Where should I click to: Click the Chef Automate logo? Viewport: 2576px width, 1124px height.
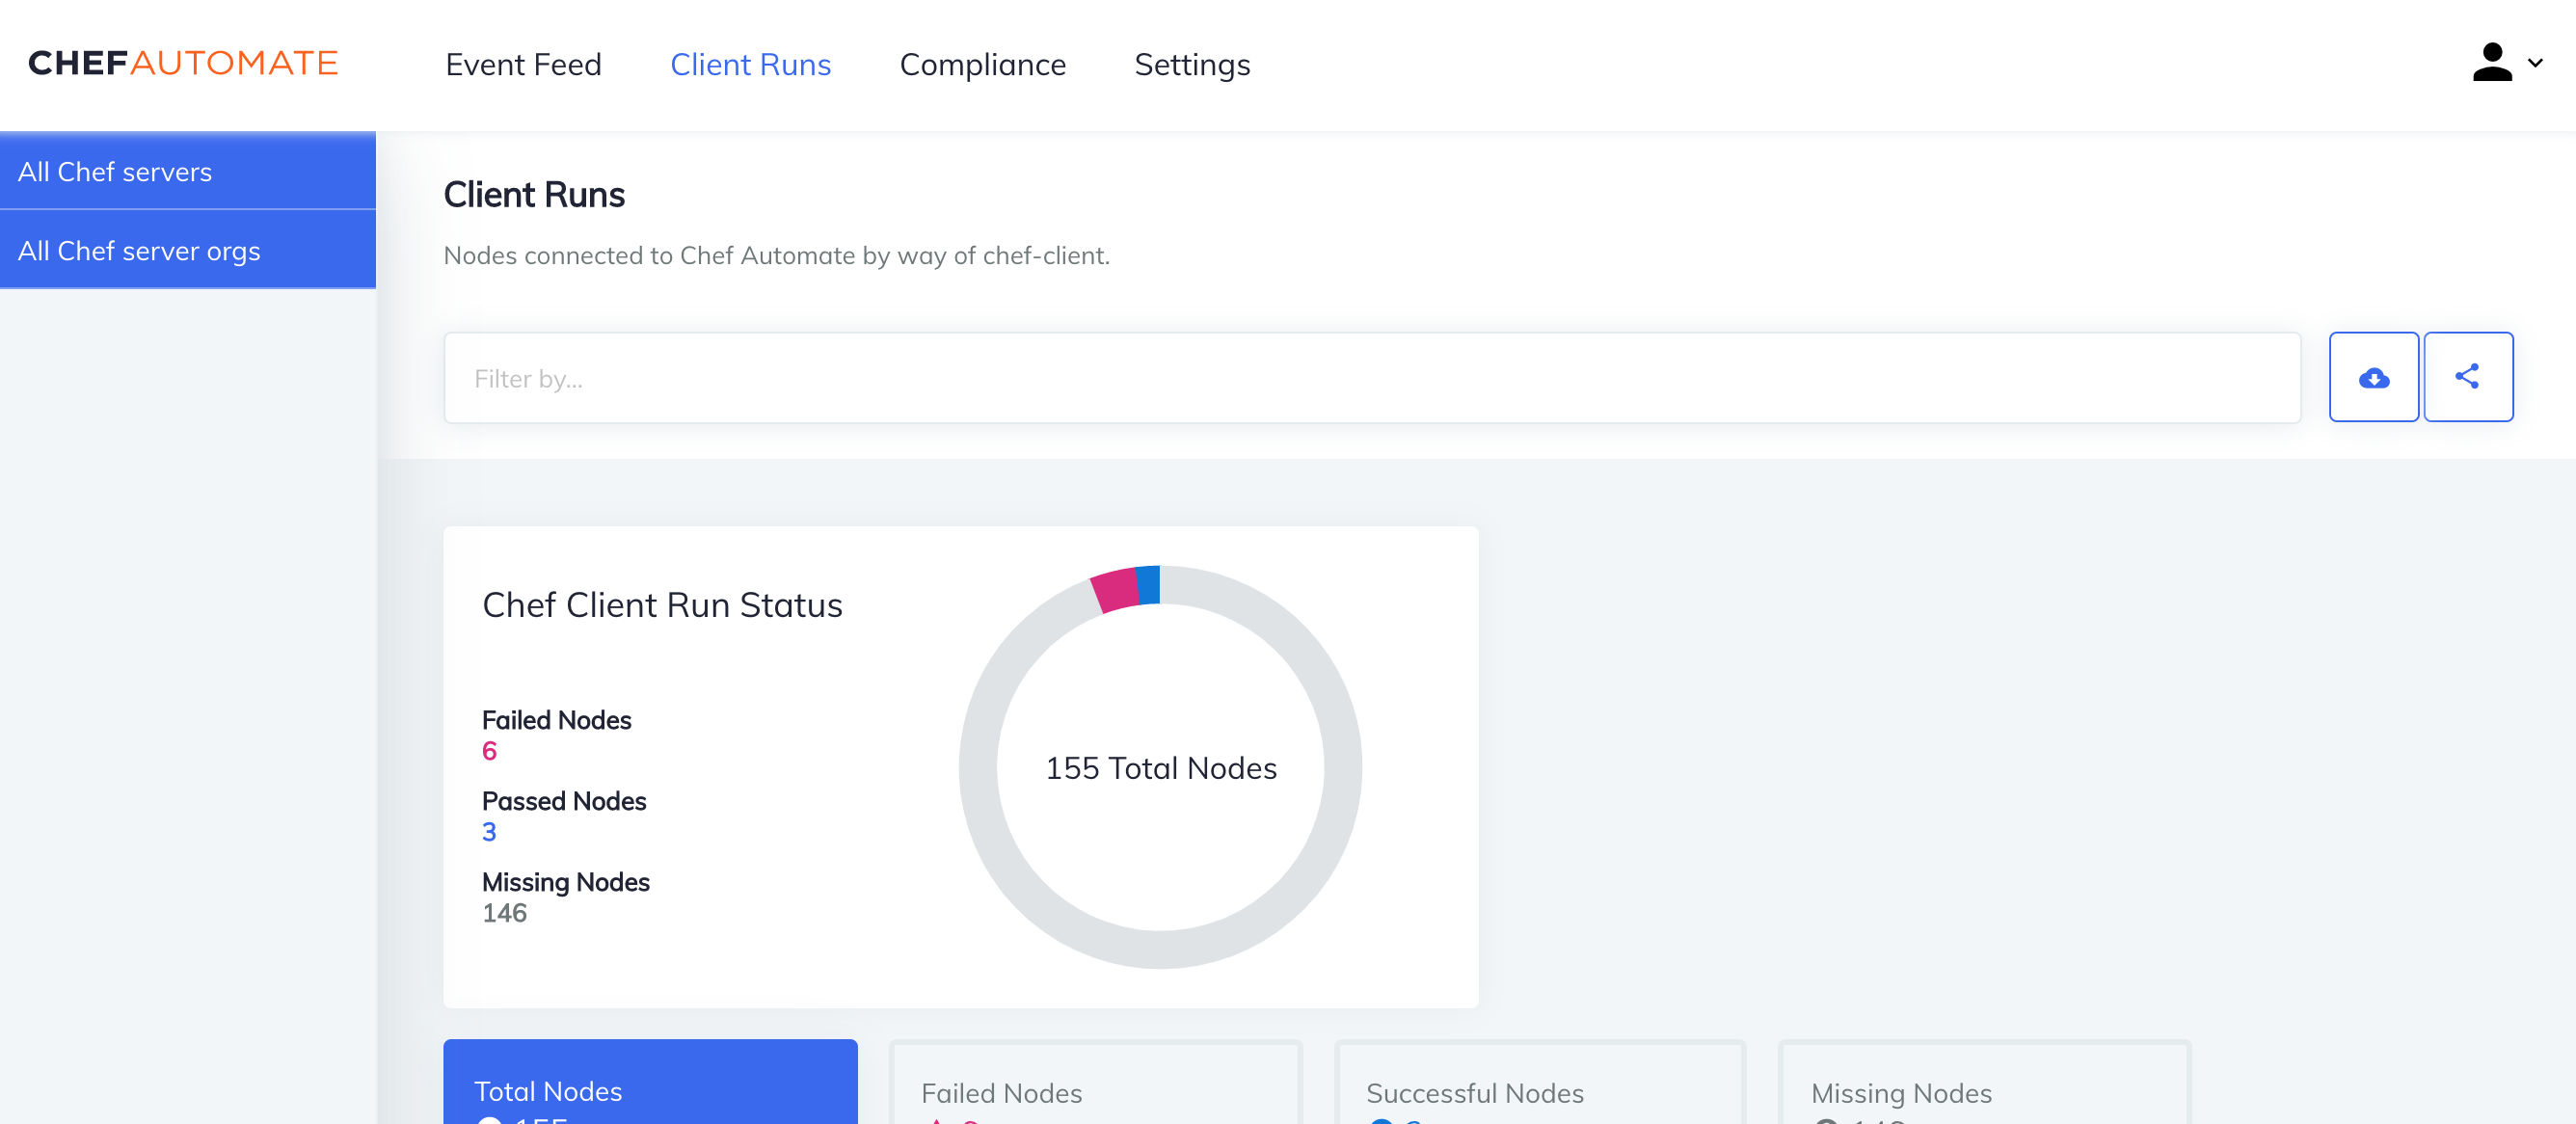[x=184, y=63]
